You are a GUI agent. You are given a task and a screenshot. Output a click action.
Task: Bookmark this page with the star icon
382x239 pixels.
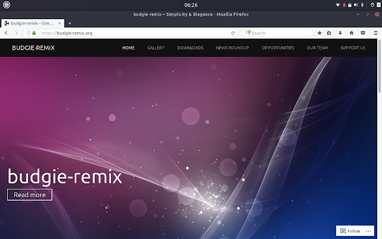click(x=320, y=33)
